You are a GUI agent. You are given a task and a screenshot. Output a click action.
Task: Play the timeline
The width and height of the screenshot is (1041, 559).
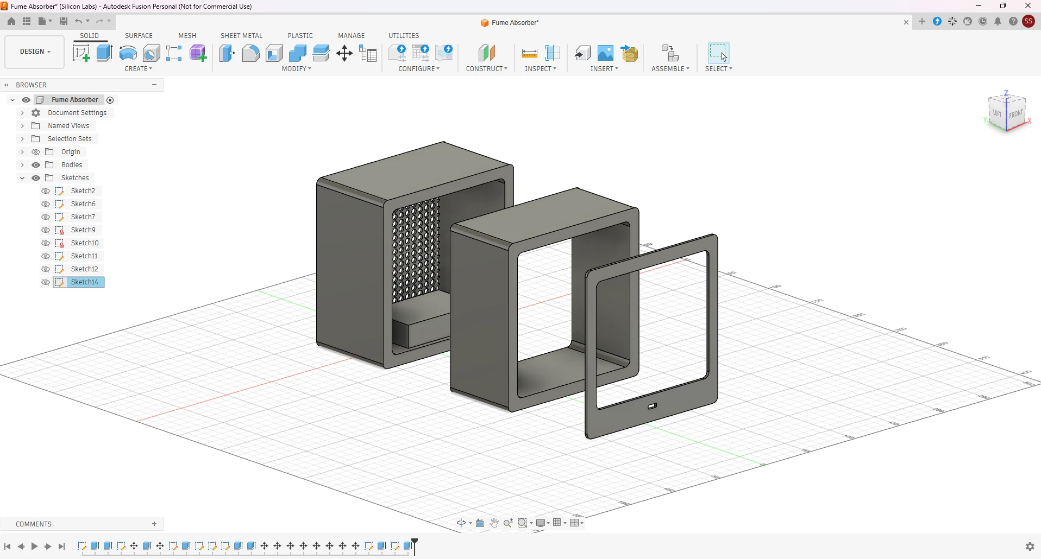click(35, 547)
